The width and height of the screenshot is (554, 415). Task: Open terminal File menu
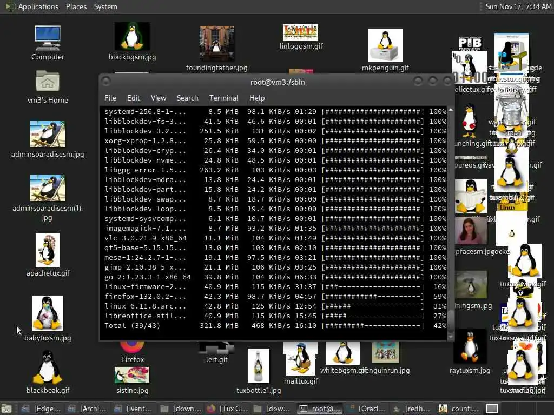pyautogui.click(x=110, y=98)
